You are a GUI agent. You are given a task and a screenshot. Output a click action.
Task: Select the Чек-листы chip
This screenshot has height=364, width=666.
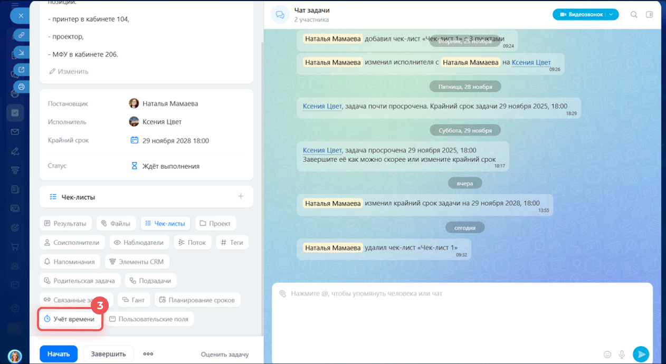coord(165,224)
